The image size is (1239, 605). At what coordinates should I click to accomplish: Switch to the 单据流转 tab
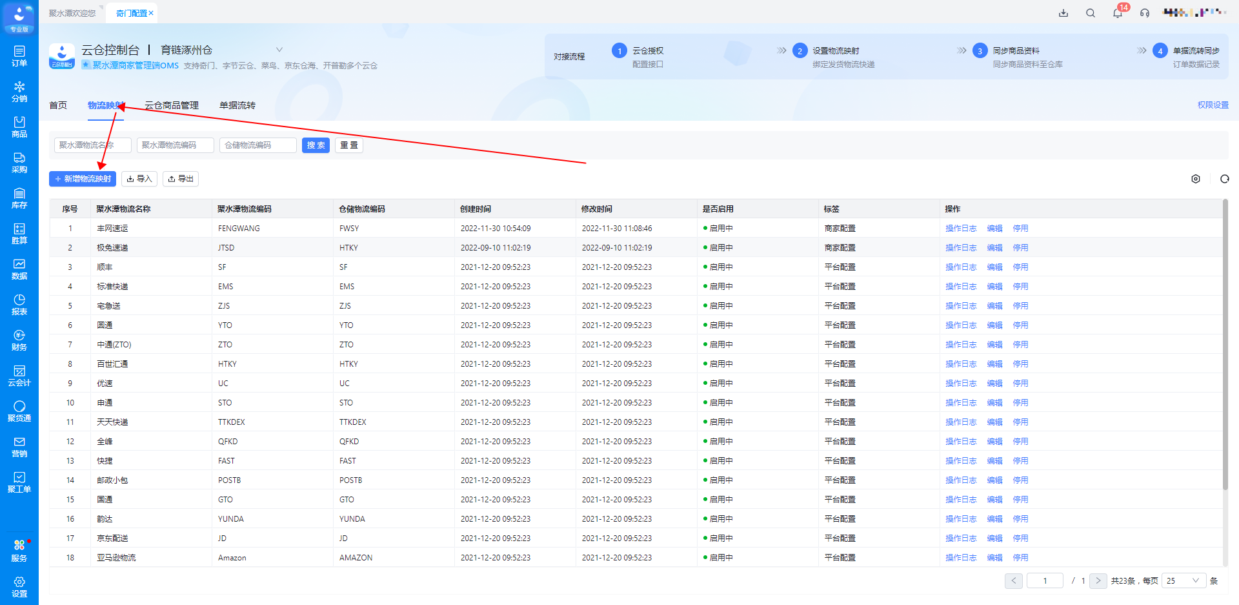pos(237,105)
